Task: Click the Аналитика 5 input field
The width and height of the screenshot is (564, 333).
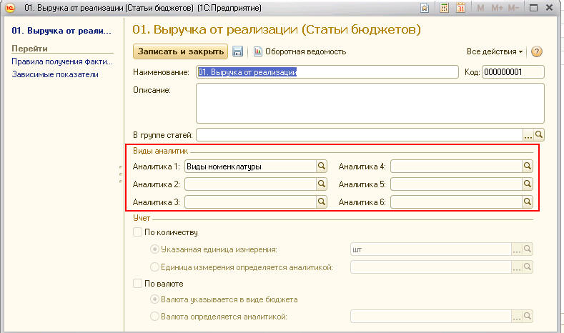Action: click(457, 184)
